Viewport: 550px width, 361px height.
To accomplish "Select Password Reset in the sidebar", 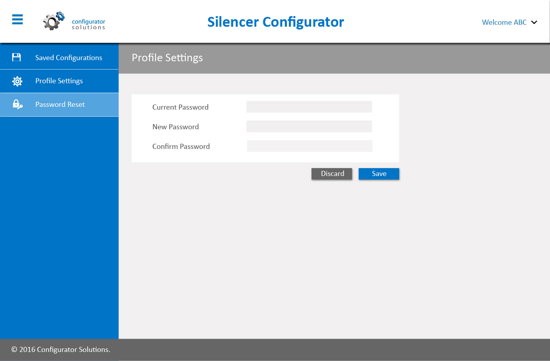I will click(59, 104).
